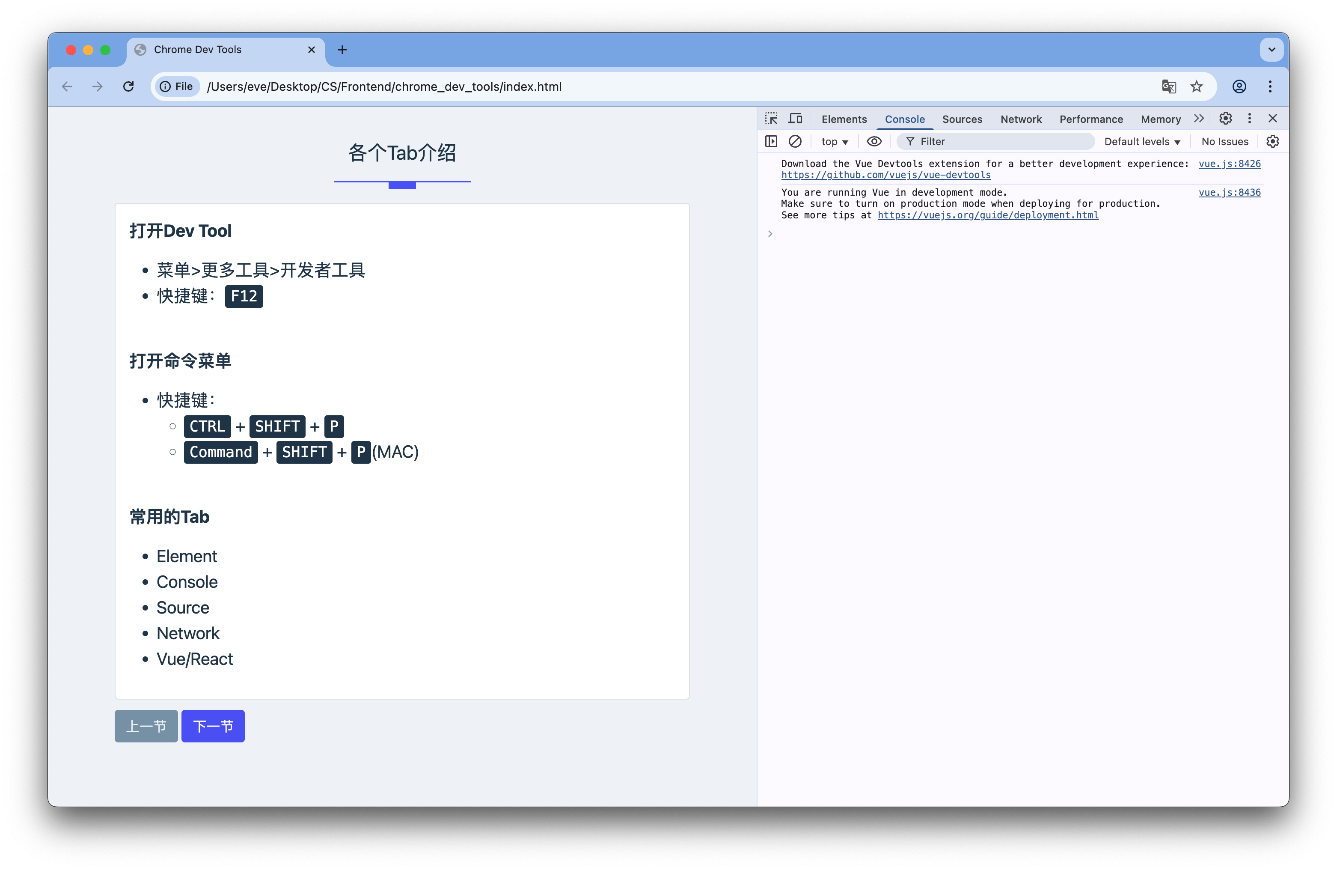This screenshot has width=1337, height=870.
Task: Create a live expression with the eye icon
Action: (874, 141)
